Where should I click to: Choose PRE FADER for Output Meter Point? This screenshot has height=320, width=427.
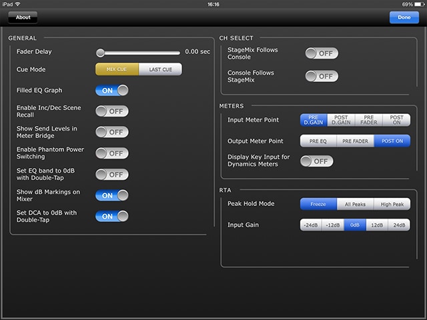pyautogui.click(x=354, y=141)
